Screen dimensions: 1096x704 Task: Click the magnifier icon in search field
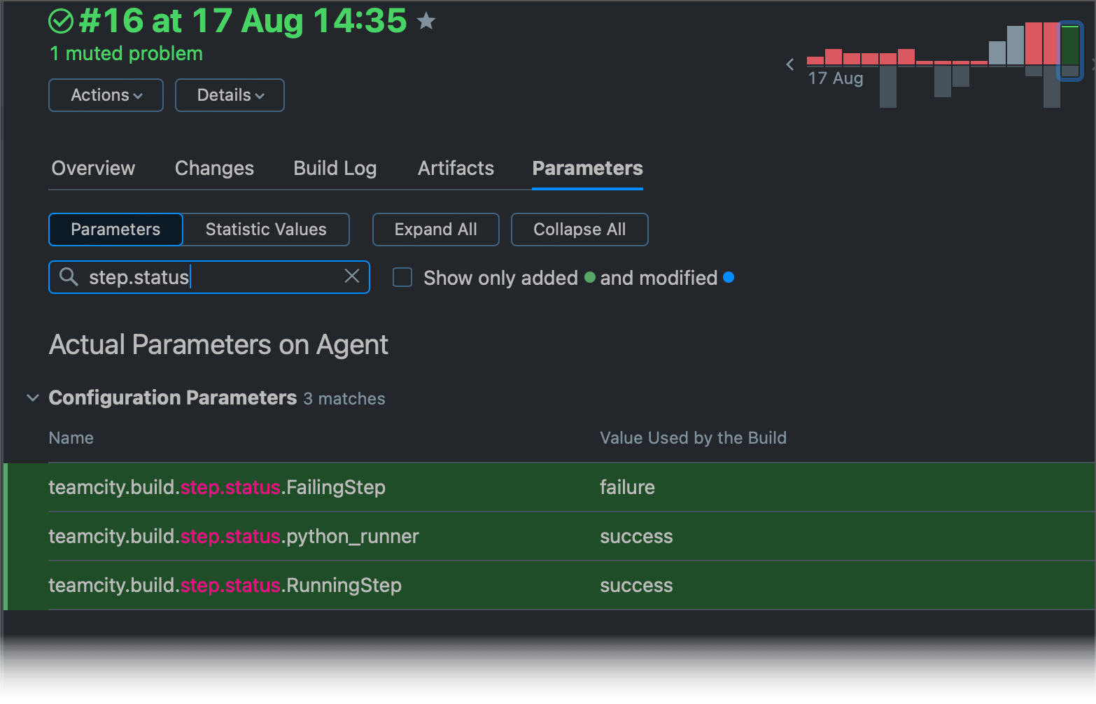(69, 277)
